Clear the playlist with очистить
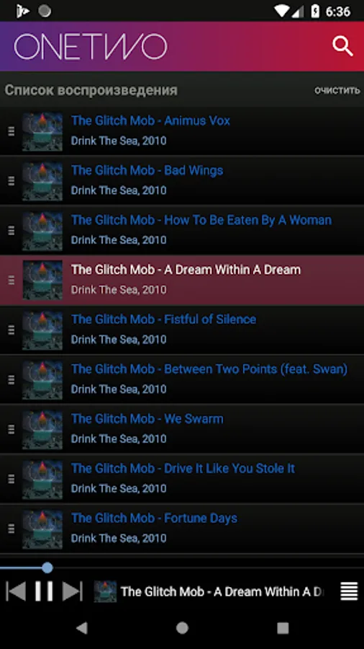Screen dimensions: 364x649 337,91
